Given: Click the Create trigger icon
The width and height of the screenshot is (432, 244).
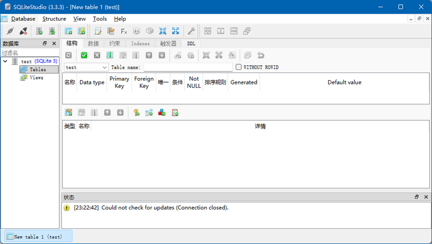Looking at the screenshot, I should tap(191, 55).
